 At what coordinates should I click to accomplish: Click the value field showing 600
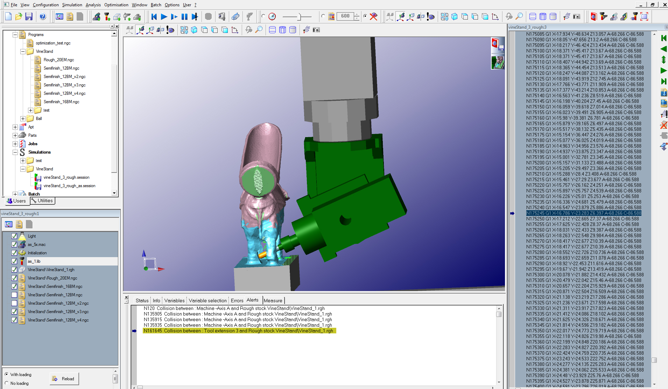coord(345,16)
